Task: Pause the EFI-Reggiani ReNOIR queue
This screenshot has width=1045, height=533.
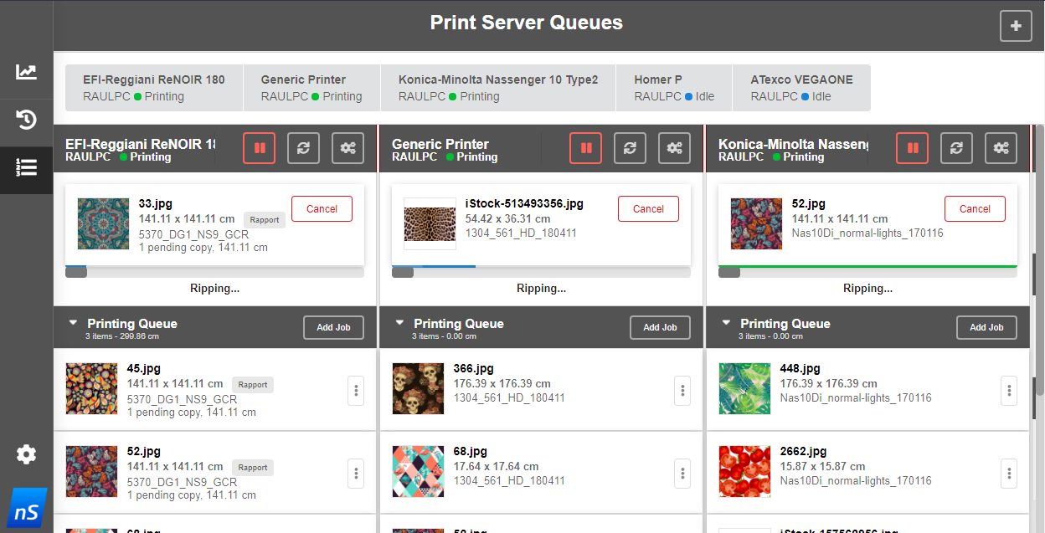Action: point(260,148)
